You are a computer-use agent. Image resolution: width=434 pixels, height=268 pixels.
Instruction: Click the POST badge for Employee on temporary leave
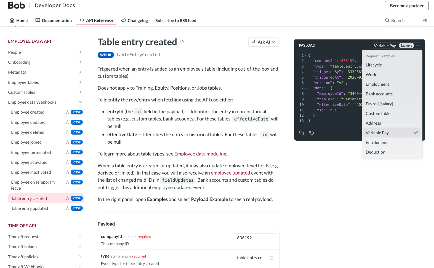[x=77, y=182]
